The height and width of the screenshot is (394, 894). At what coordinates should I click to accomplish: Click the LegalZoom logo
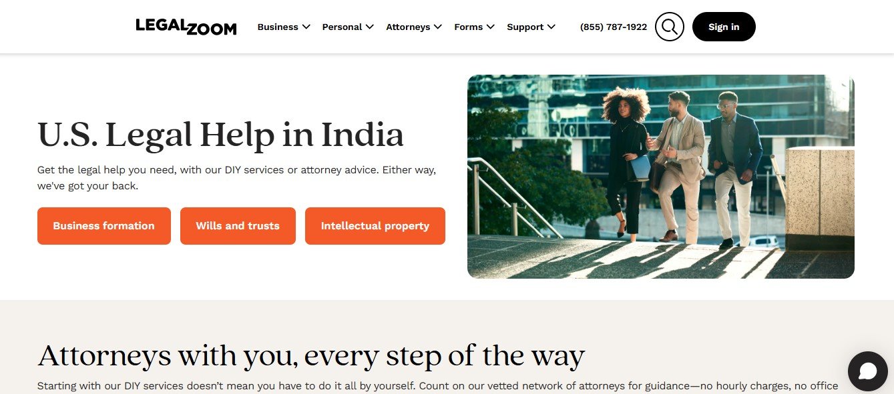click(x=186, y=27)
